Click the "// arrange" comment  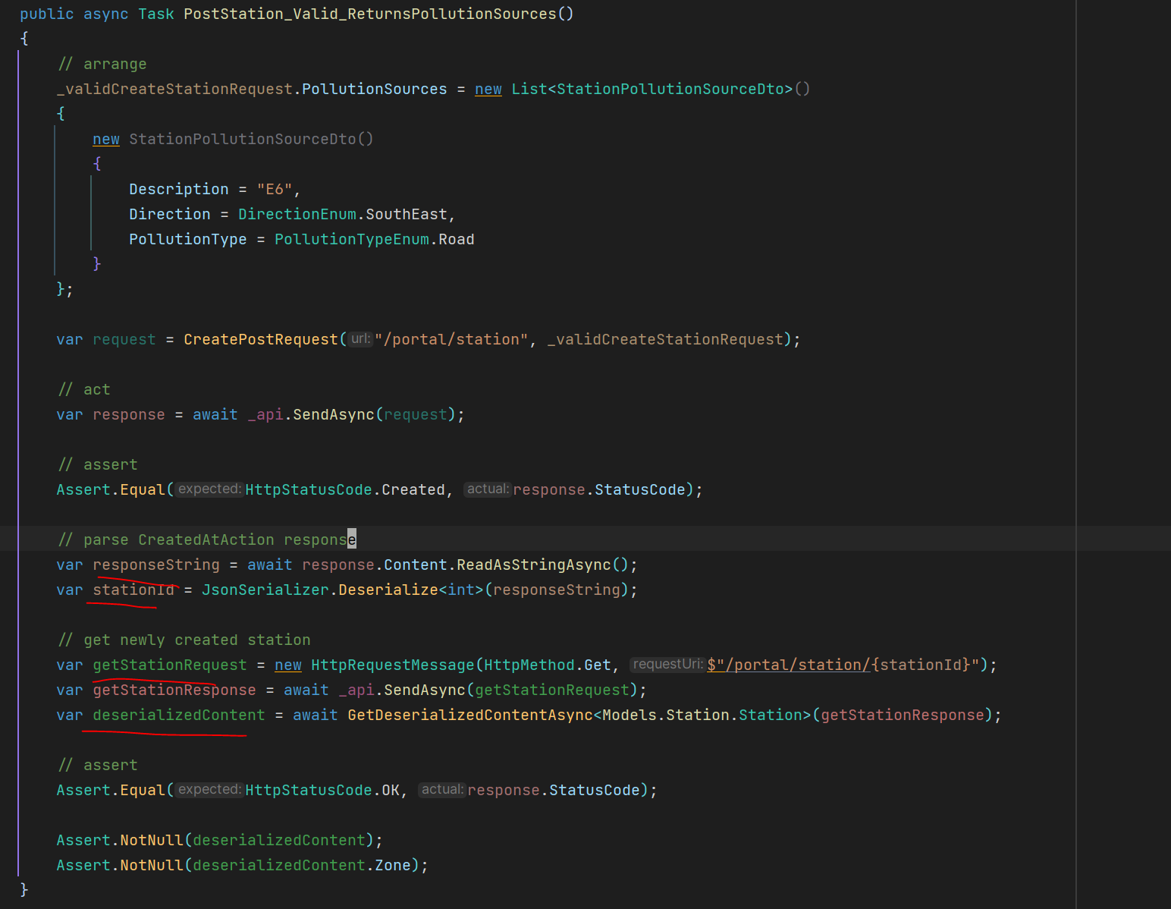point(102,64)
